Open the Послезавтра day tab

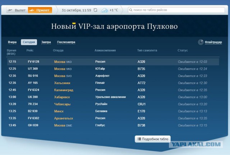pos(66,42)
